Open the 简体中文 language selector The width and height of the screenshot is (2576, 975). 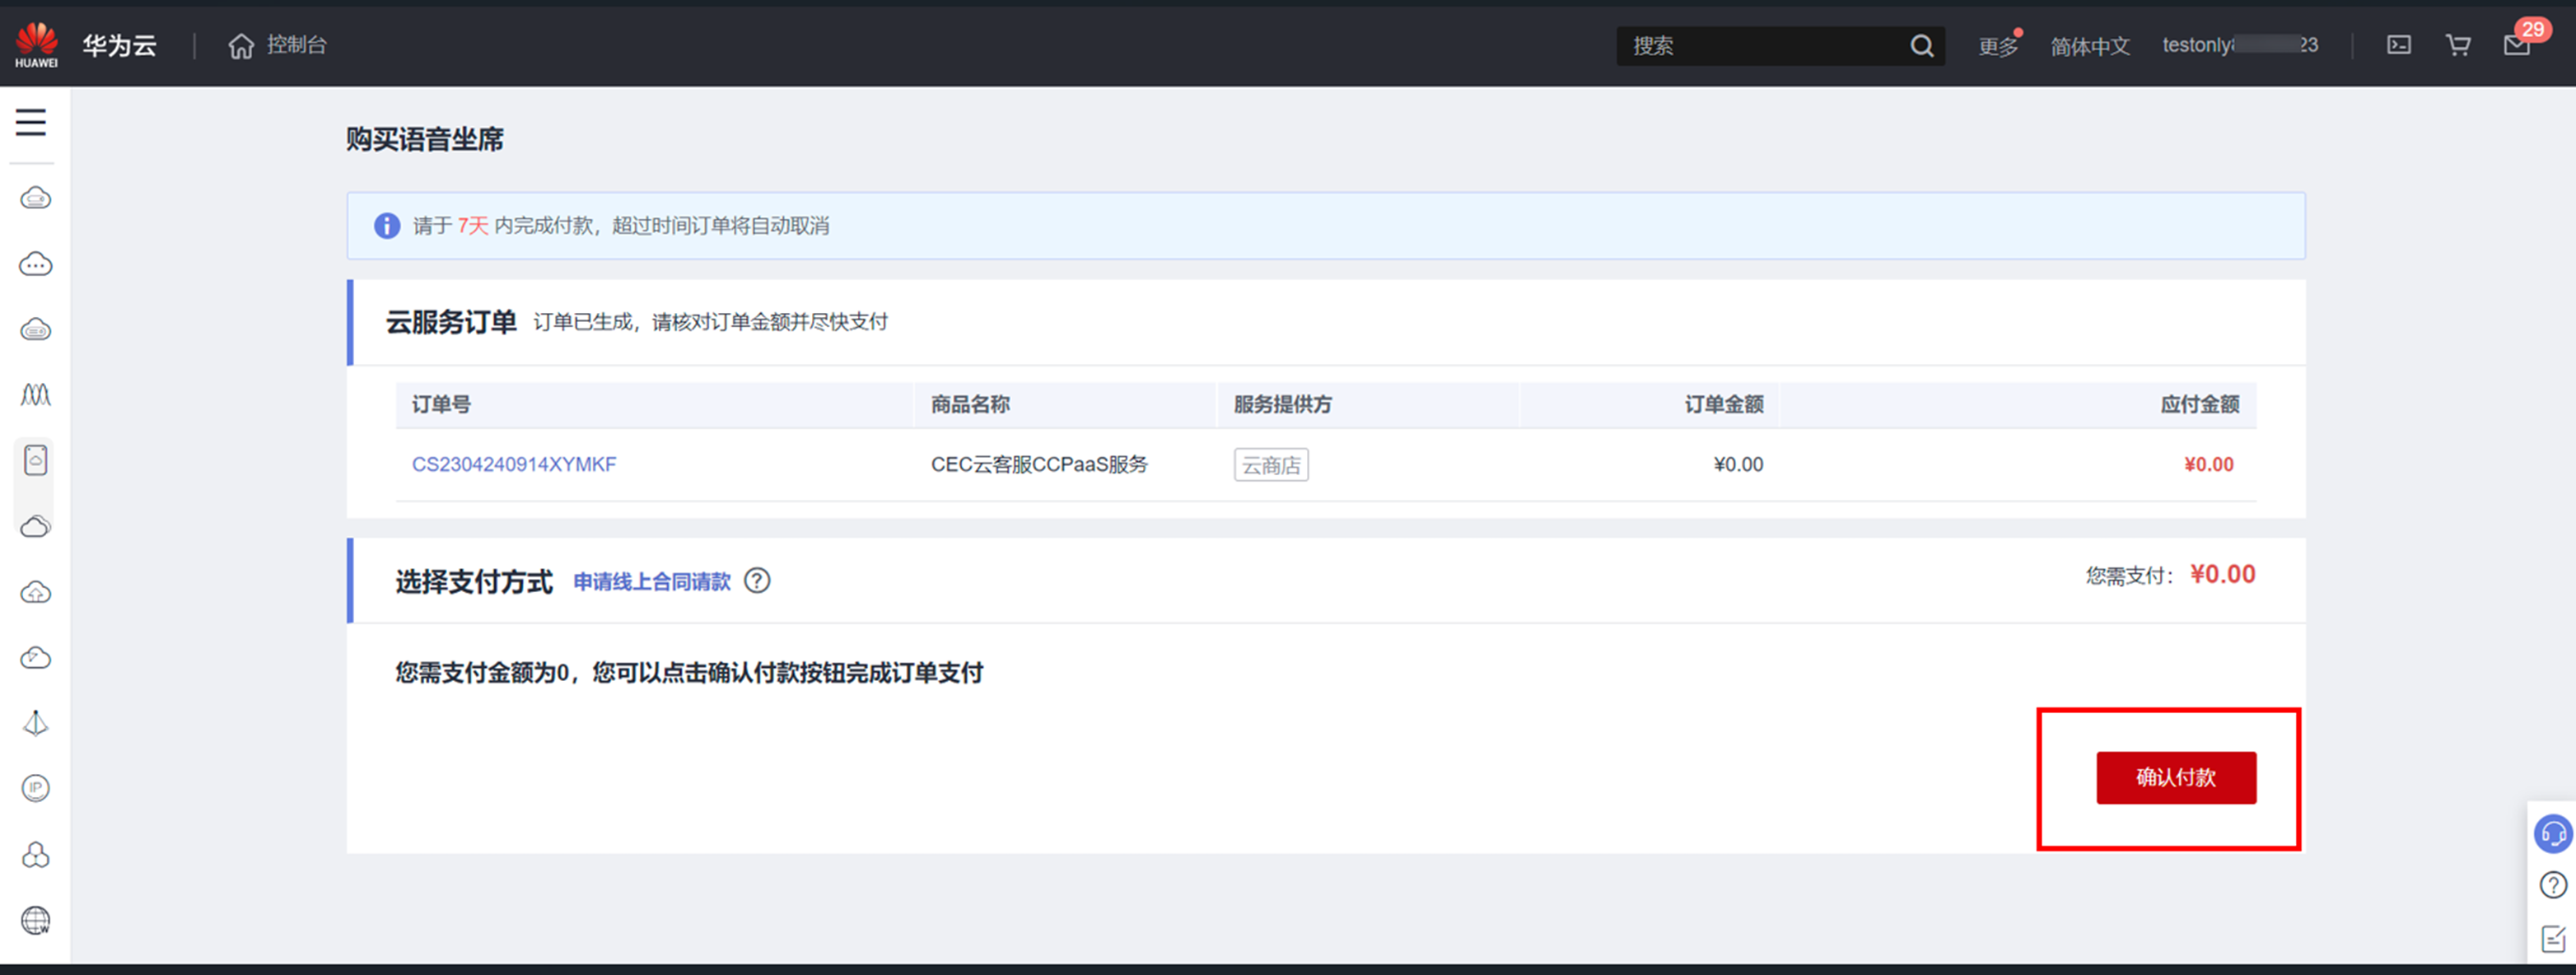click(x=2089, y=46)
